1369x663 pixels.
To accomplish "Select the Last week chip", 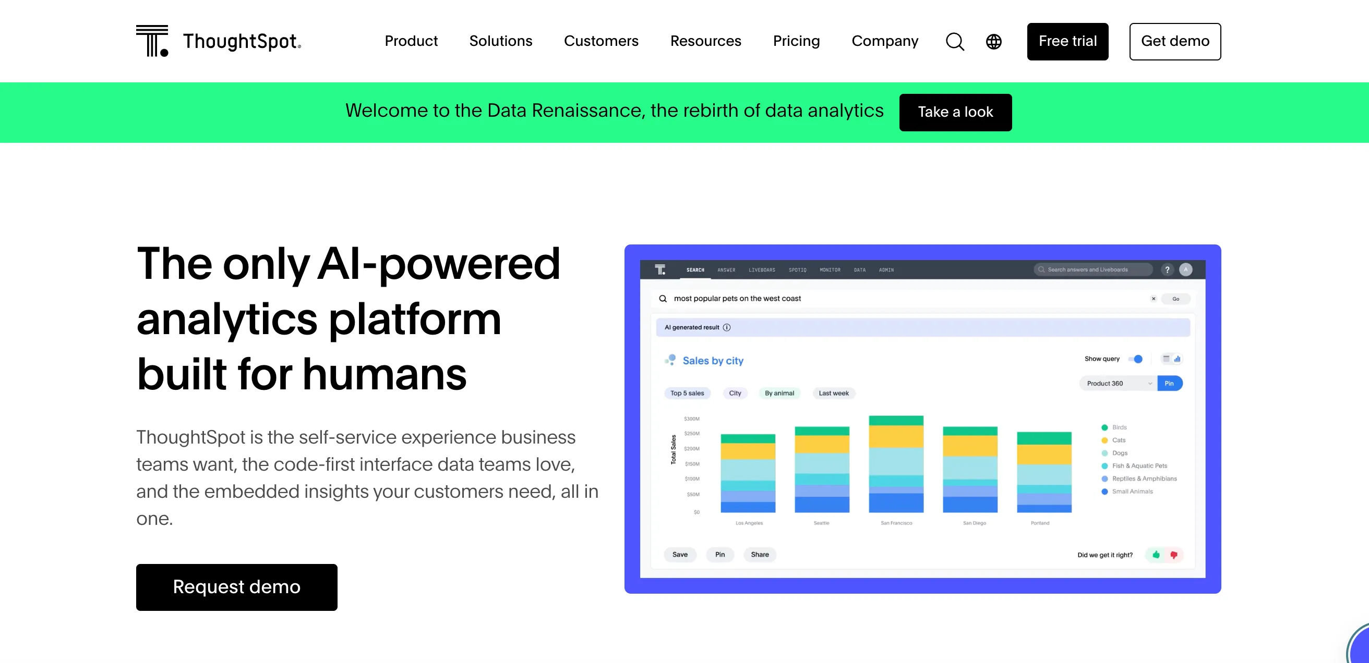I will coord(833,394).
